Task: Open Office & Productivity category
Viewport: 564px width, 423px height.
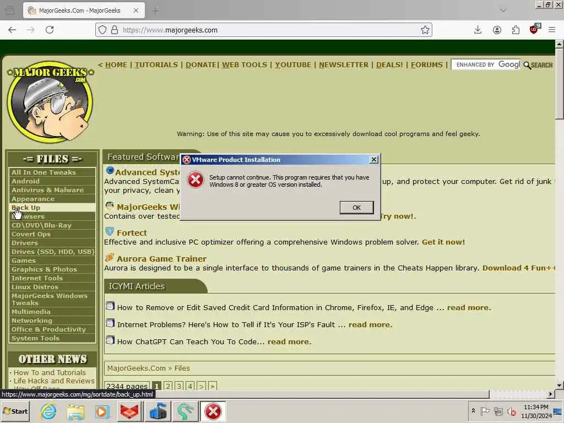Action: 52,329
